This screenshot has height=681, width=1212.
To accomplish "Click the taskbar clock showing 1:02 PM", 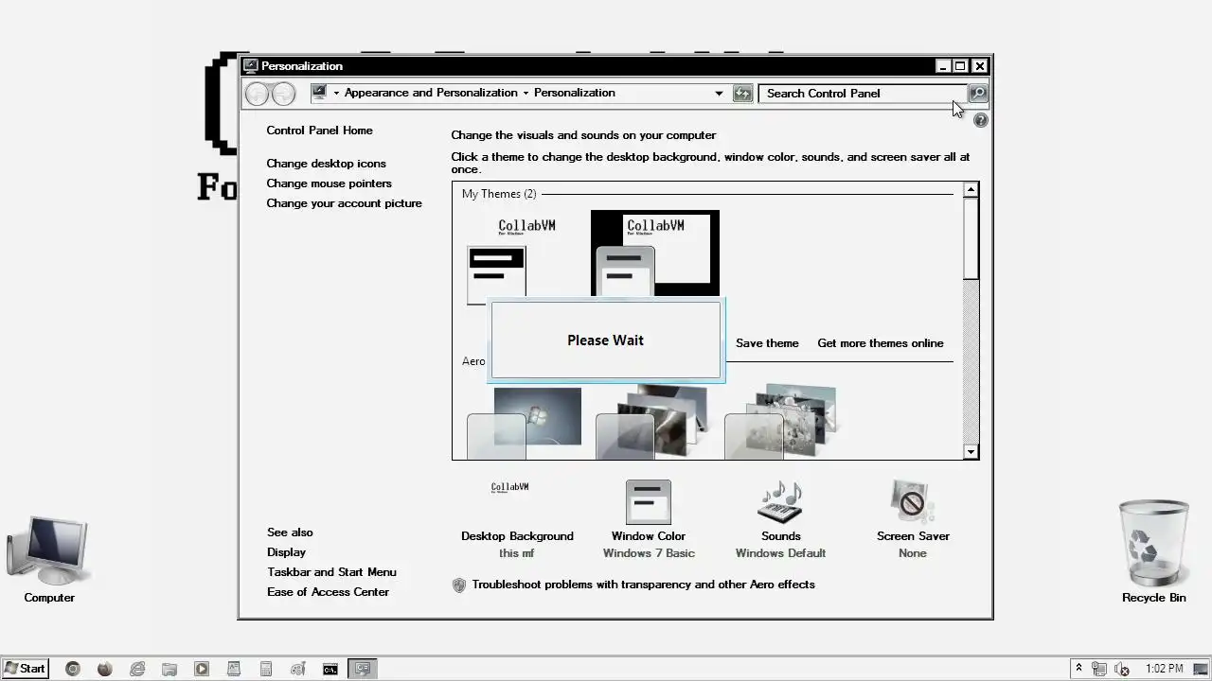I will coord(1164,669).
